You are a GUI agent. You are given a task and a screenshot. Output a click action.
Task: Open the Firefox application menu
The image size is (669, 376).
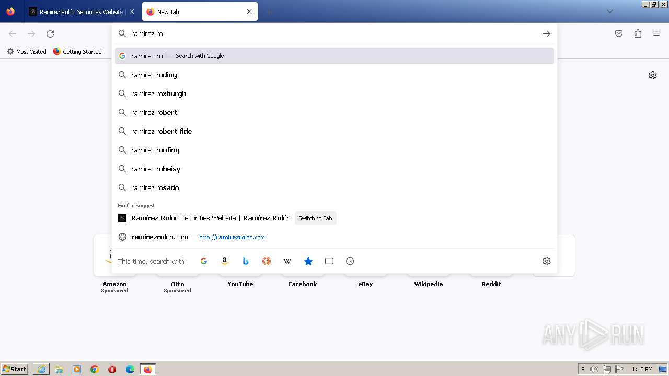coord(656,33)
